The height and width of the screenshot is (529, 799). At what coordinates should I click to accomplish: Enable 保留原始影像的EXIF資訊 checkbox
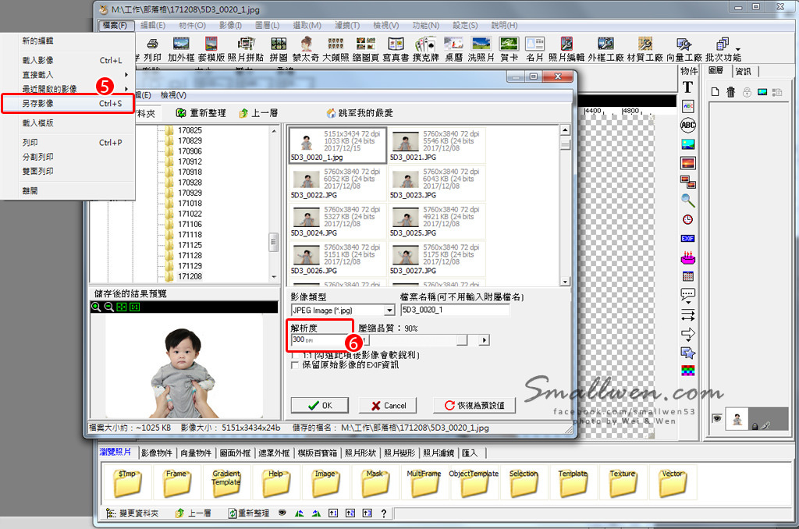point(294,365)
